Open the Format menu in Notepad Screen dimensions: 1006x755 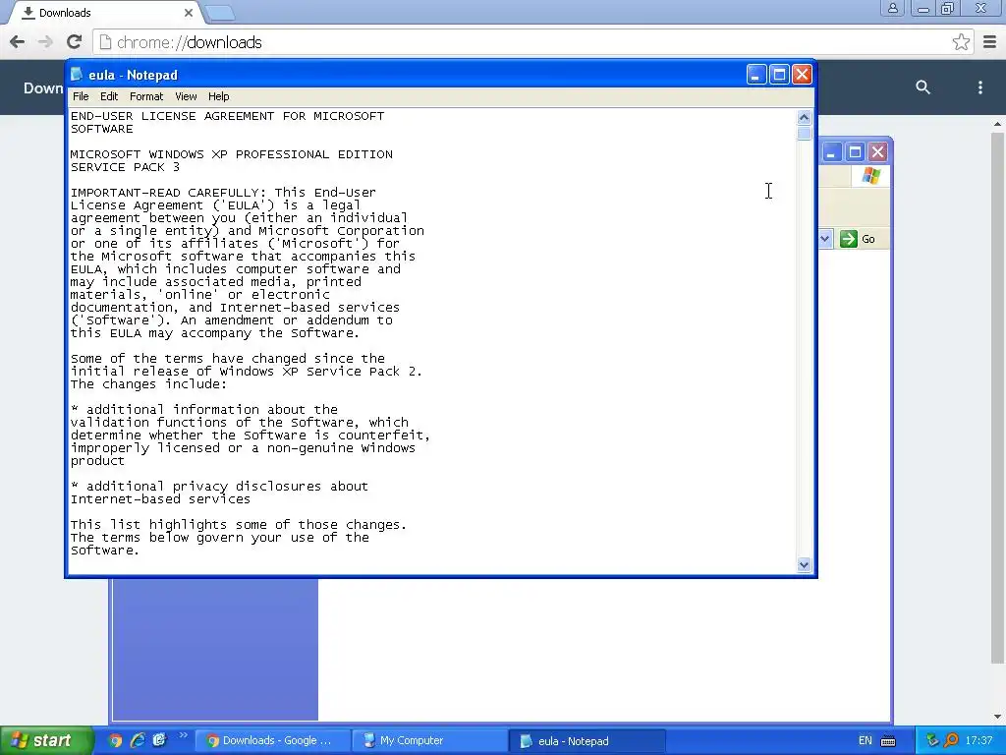(x=146, y=96)
